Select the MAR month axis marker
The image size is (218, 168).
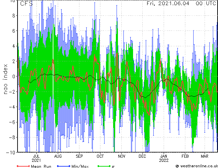click(205, 156)
